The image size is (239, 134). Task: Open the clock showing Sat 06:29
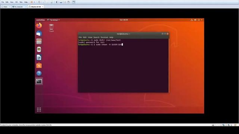[124, 20]
